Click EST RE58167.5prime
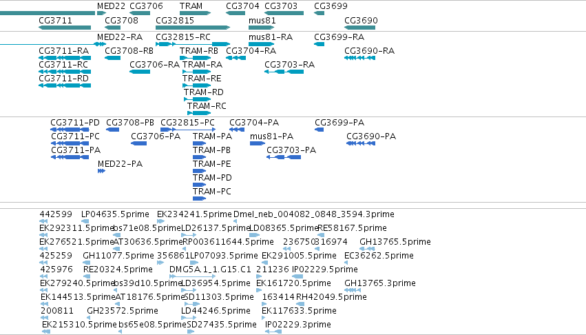The width and height of the screenshot is (586, 335). tap(352, 228)
